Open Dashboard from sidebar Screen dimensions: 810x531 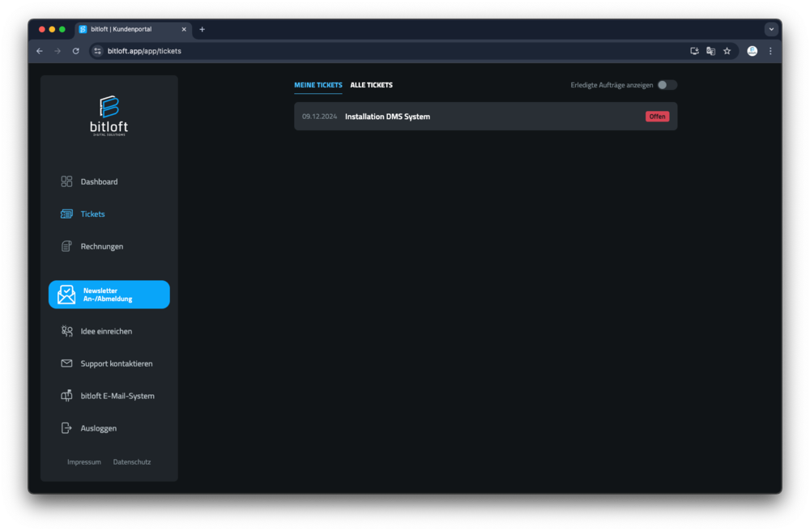pos(99,181)
